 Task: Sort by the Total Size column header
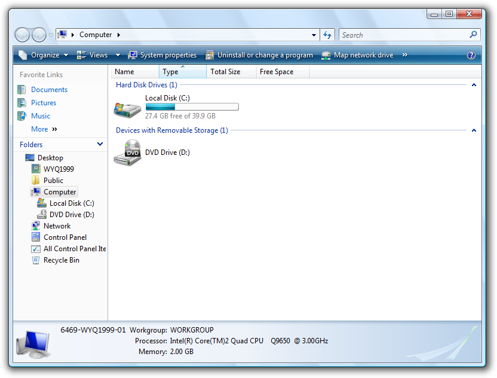(x=225, y=72)
